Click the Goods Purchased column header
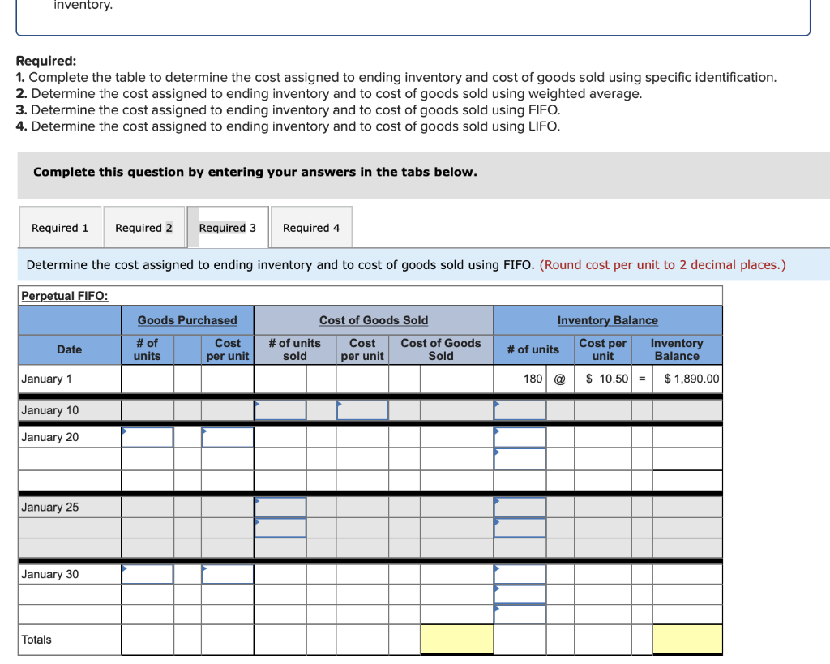This screenshot has height=664, width=830. pyautogui.click(x=187, y=320)
